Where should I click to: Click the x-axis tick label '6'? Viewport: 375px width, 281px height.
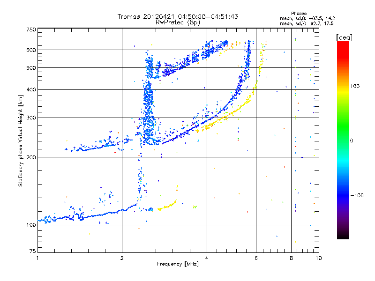click(x=256, y=258)
